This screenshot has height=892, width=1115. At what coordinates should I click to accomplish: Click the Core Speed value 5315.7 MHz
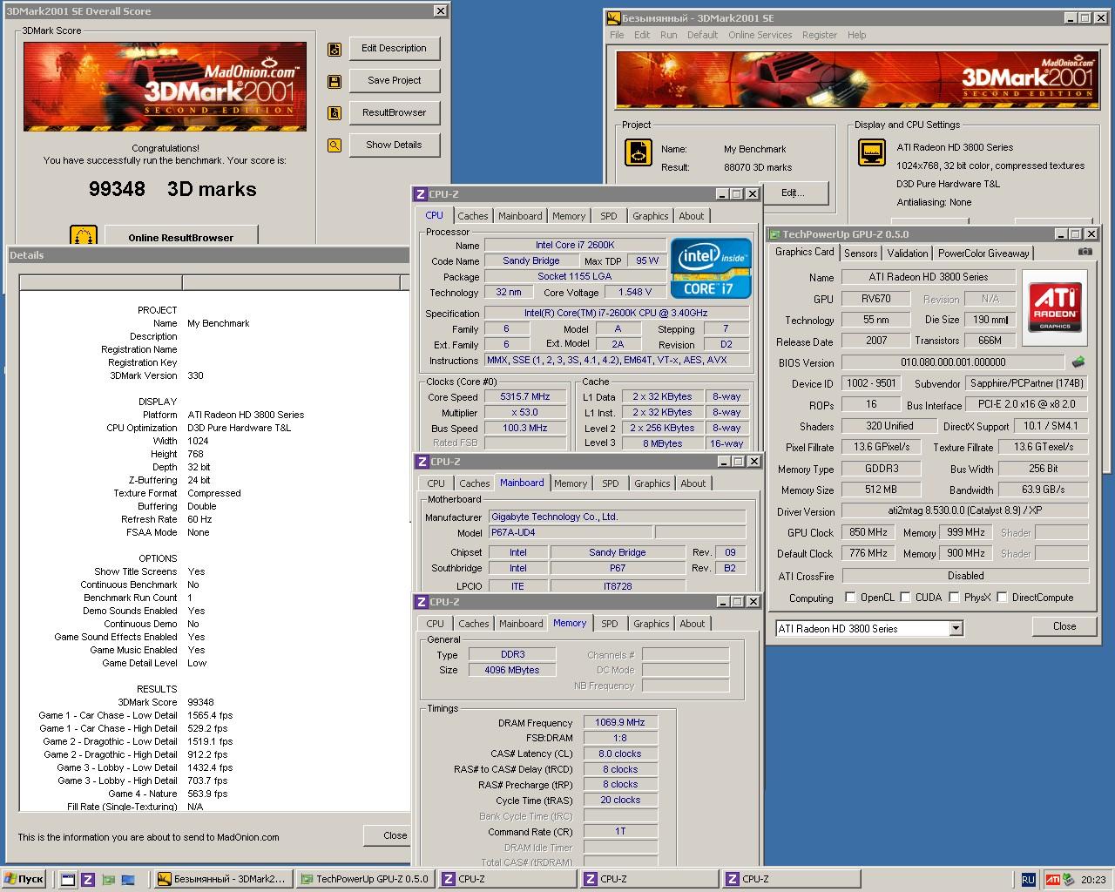click(x=525, y=396)
